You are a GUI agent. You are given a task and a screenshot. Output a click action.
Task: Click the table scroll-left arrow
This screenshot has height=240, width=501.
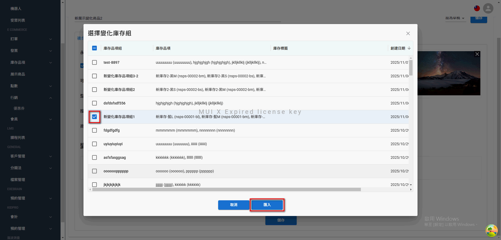click(90, 190)
